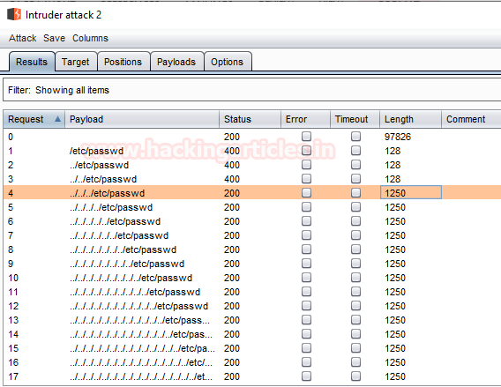Select payload ../etc/passwd in request 2
This screenshot has width=501, height=387.
click(99, 165)
